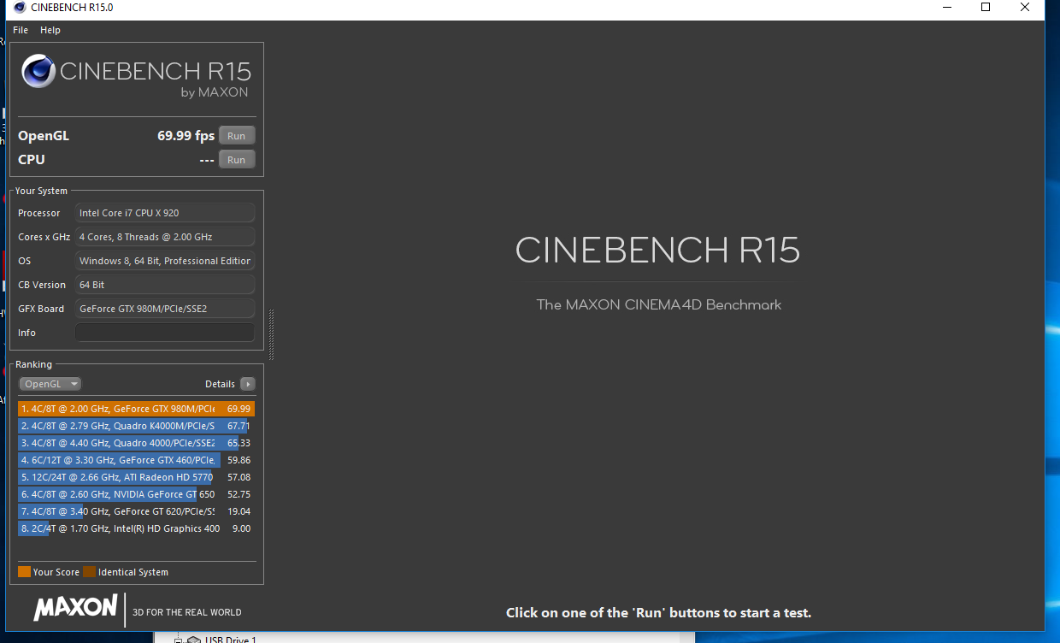Click the brown Identical System legend swatch
This screenshot has height=643, width=1060.
pyautogui.click(x=90, y=572)
